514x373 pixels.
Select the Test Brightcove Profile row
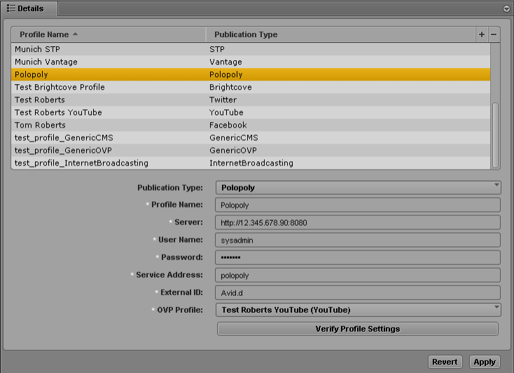coord(251,87)
